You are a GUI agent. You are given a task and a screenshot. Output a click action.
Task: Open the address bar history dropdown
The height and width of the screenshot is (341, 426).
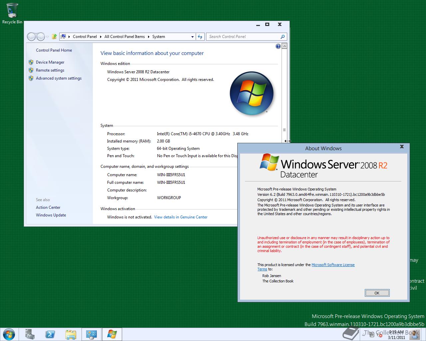pyautogui.click(x=192, y=37)
